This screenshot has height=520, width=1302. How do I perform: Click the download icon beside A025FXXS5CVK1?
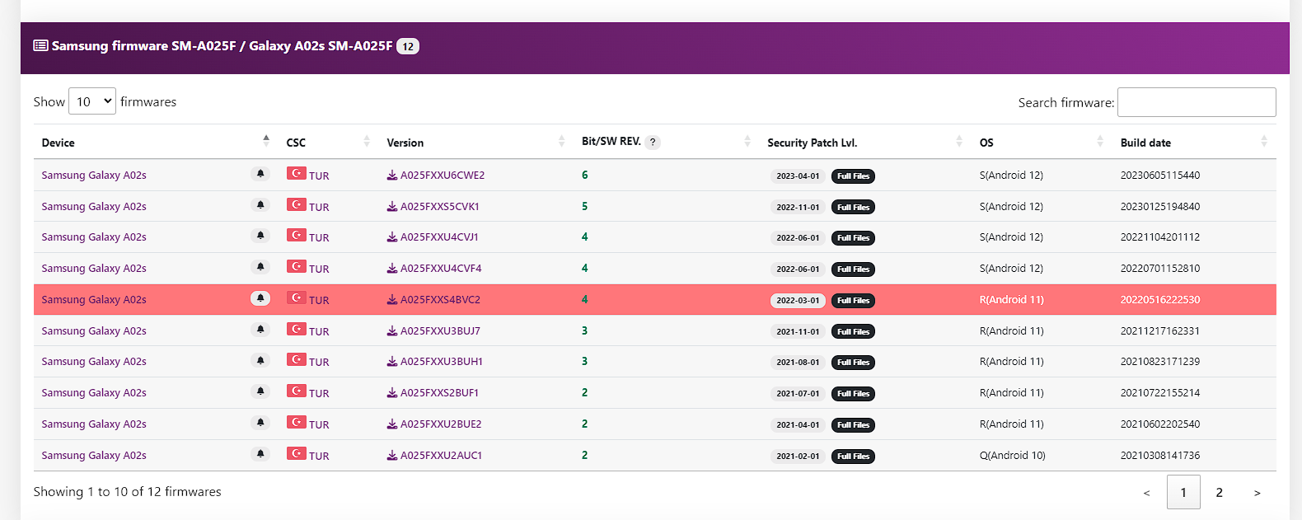(x=392, y=207)
